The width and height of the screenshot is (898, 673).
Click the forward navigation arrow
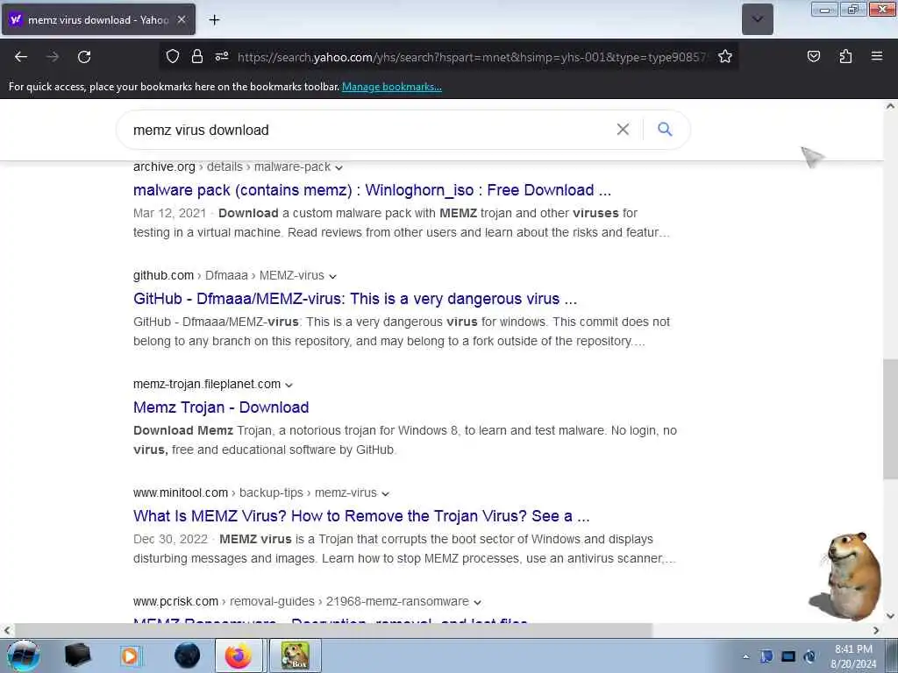tap(53, 57)
